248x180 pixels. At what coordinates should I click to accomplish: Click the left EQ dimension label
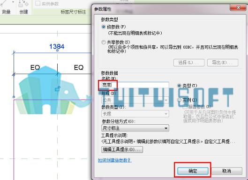[35, 67]
